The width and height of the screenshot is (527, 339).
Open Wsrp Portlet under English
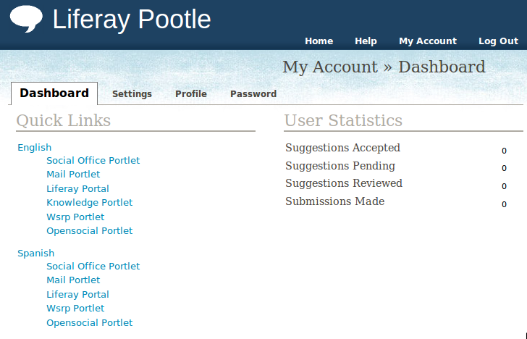(75, 217)
